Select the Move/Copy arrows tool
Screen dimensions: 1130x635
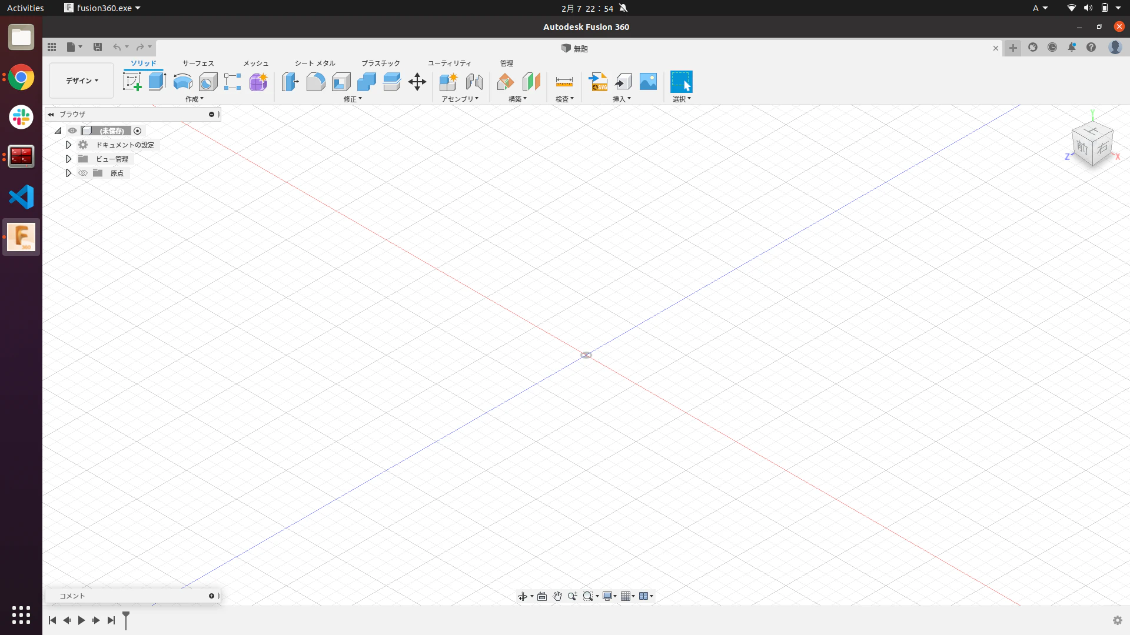(417, 82)
